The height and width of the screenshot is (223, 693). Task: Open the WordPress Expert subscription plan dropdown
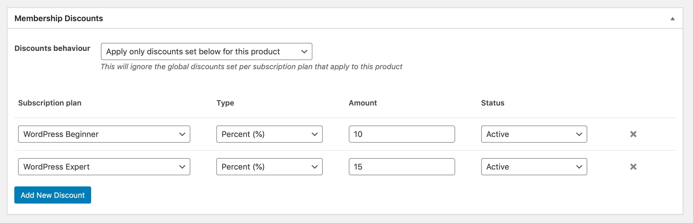pos(104,167)
